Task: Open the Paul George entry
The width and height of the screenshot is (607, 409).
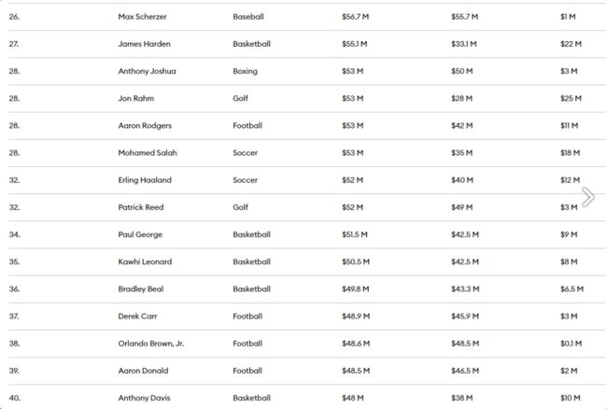Action: coord(139,234)
